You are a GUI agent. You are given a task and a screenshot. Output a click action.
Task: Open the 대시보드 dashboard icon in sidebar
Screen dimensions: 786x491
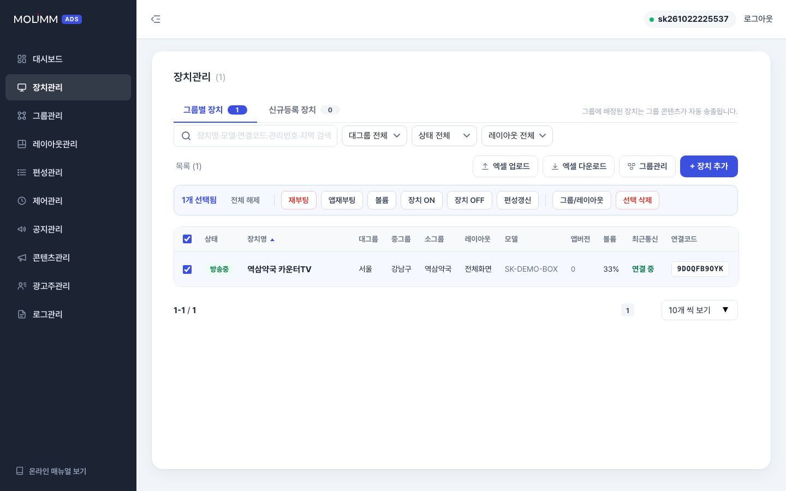[x=22, y=59]
